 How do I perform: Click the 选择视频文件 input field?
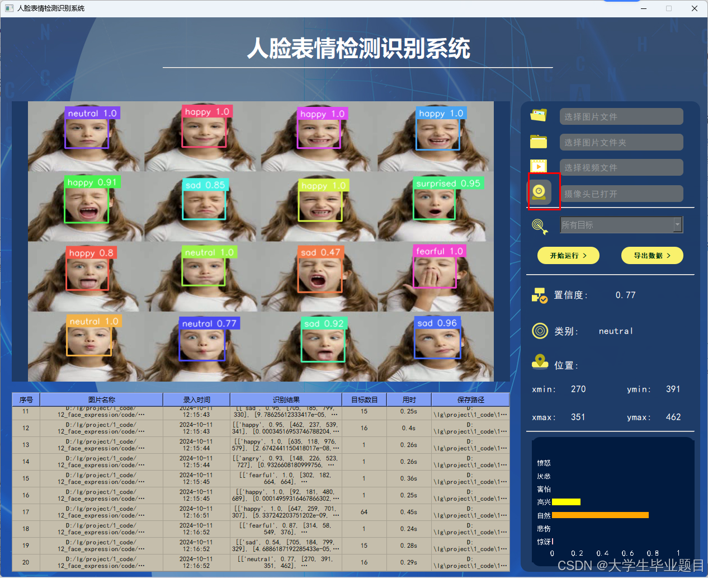621,167
